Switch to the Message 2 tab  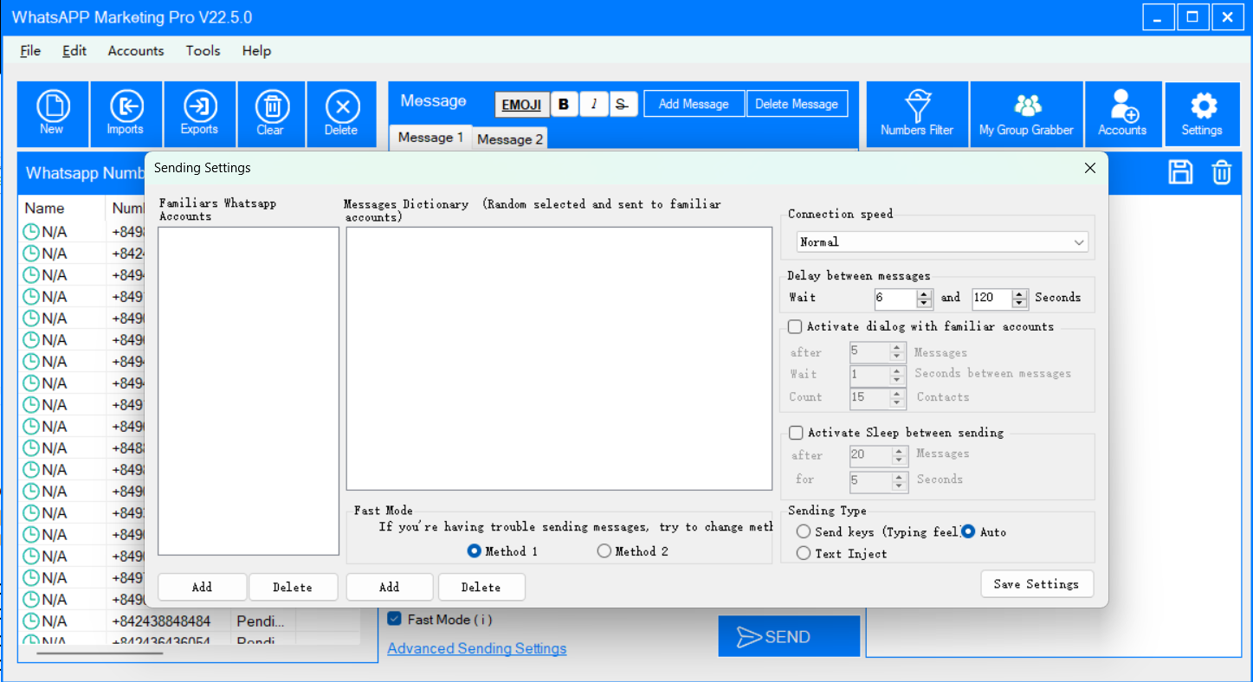(x=510, y=139)
